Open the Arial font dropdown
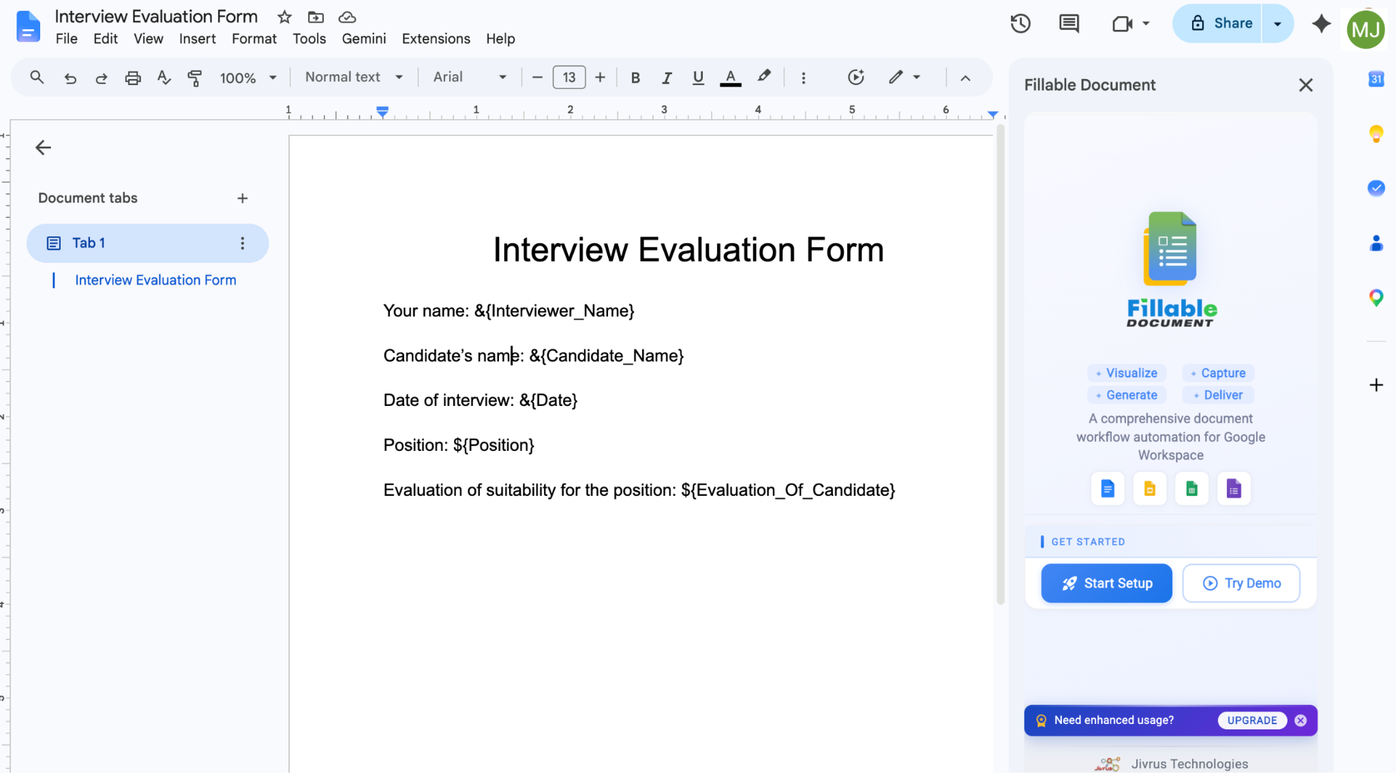 pyautogui.click(x=470, y=78)
